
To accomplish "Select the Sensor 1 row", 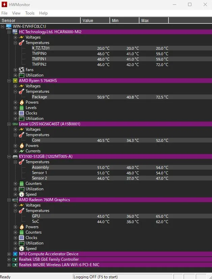I will click(122, 173).
